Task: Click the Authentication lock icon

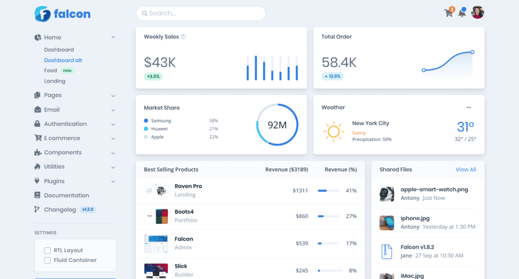Action: point(38,124)
